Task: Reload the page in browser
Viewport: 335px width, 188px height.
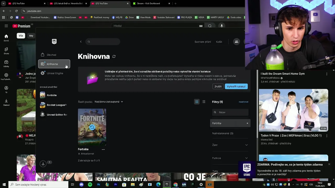Action: (16, 11)
